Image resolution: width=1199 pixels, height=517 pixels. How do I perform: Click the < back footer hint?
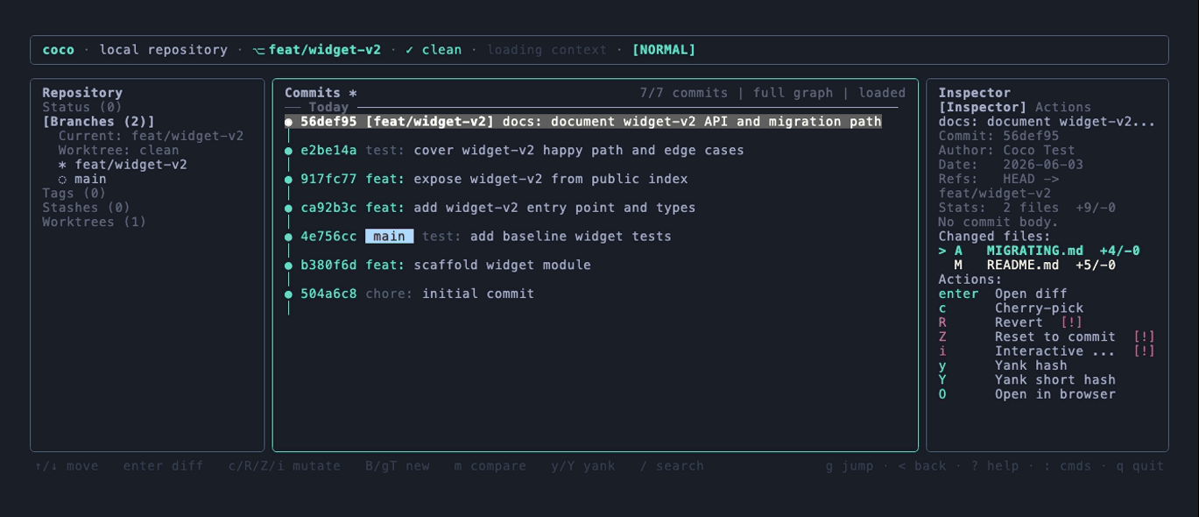point(922,466)
